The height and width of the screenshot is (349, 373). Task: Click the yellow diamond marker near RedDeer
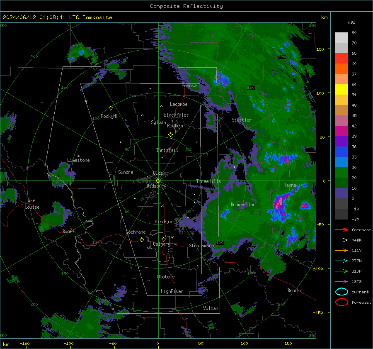[171, 135]
